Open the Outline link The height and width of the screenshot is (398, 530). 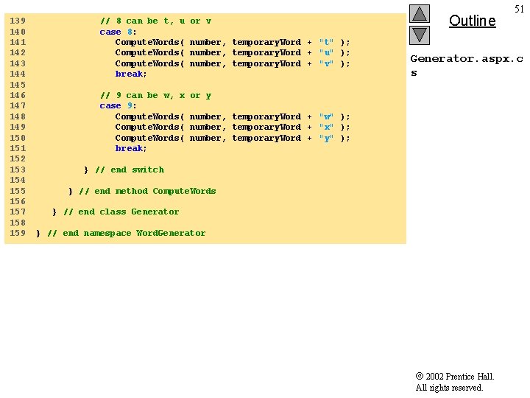[472, 21]
